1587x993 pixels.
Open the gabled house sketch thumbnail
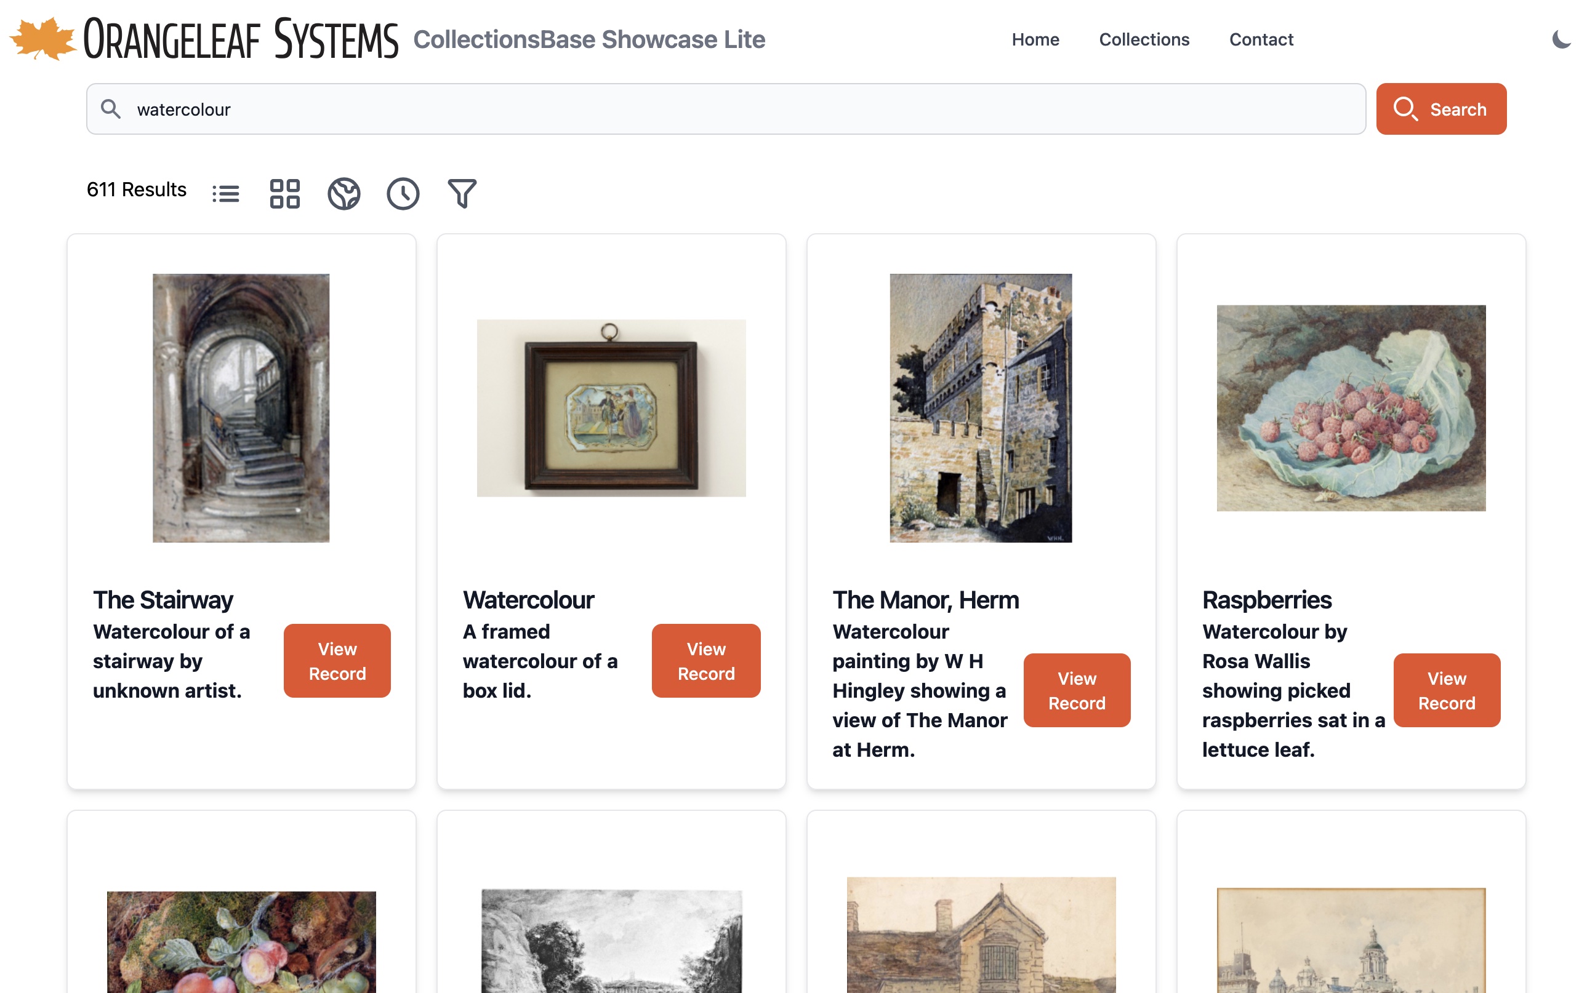[981, 935]
